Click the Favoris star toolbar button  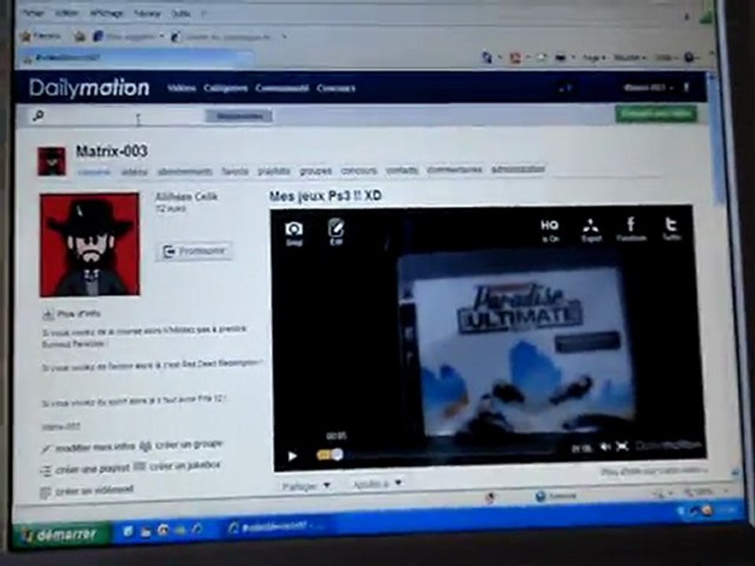coord(40,35)
